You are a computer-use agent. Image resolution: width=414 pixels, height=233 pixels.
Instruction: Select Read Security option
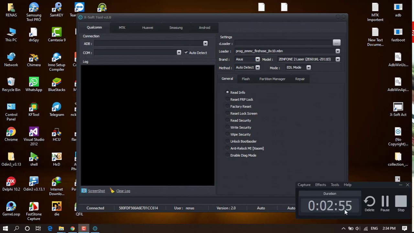227,120
